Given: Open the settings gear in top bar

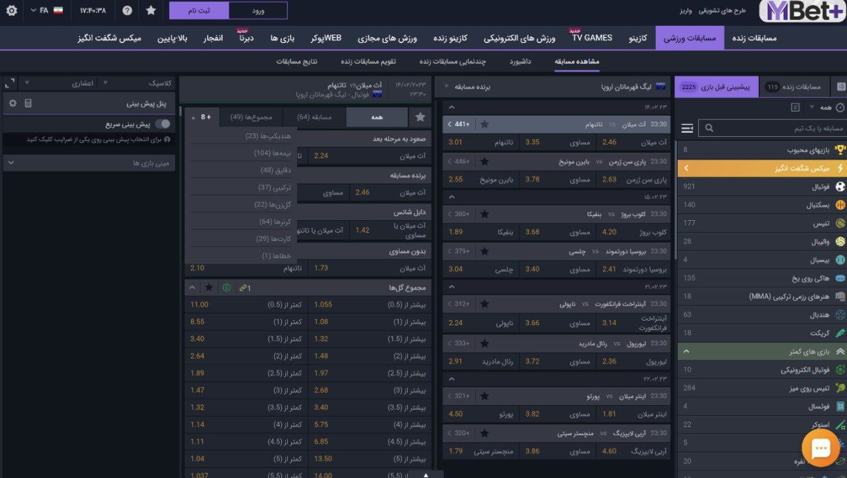Looking at the screenshot, I should click(x=11, y=10).
